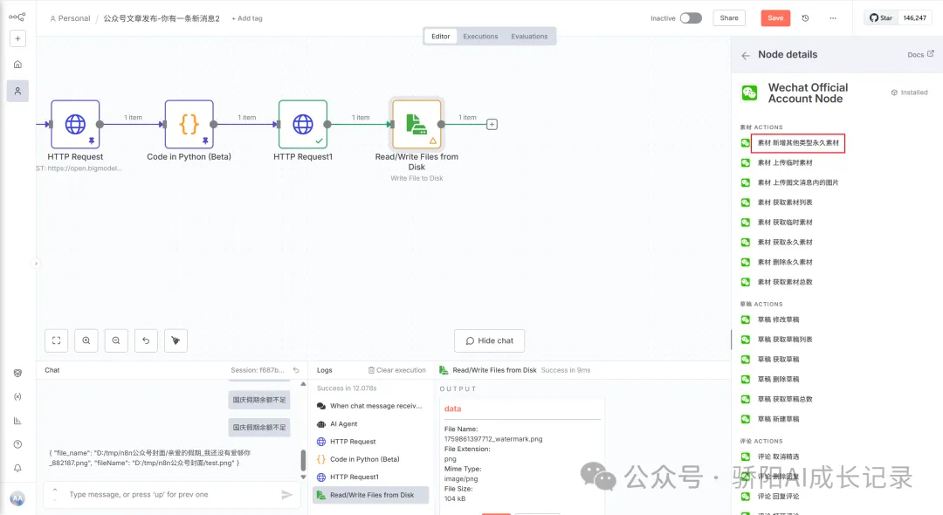The width and height of the screenshot is (943, 515).
Task: Expand the left sidebar with the chevron
Action: pos(36,264)
